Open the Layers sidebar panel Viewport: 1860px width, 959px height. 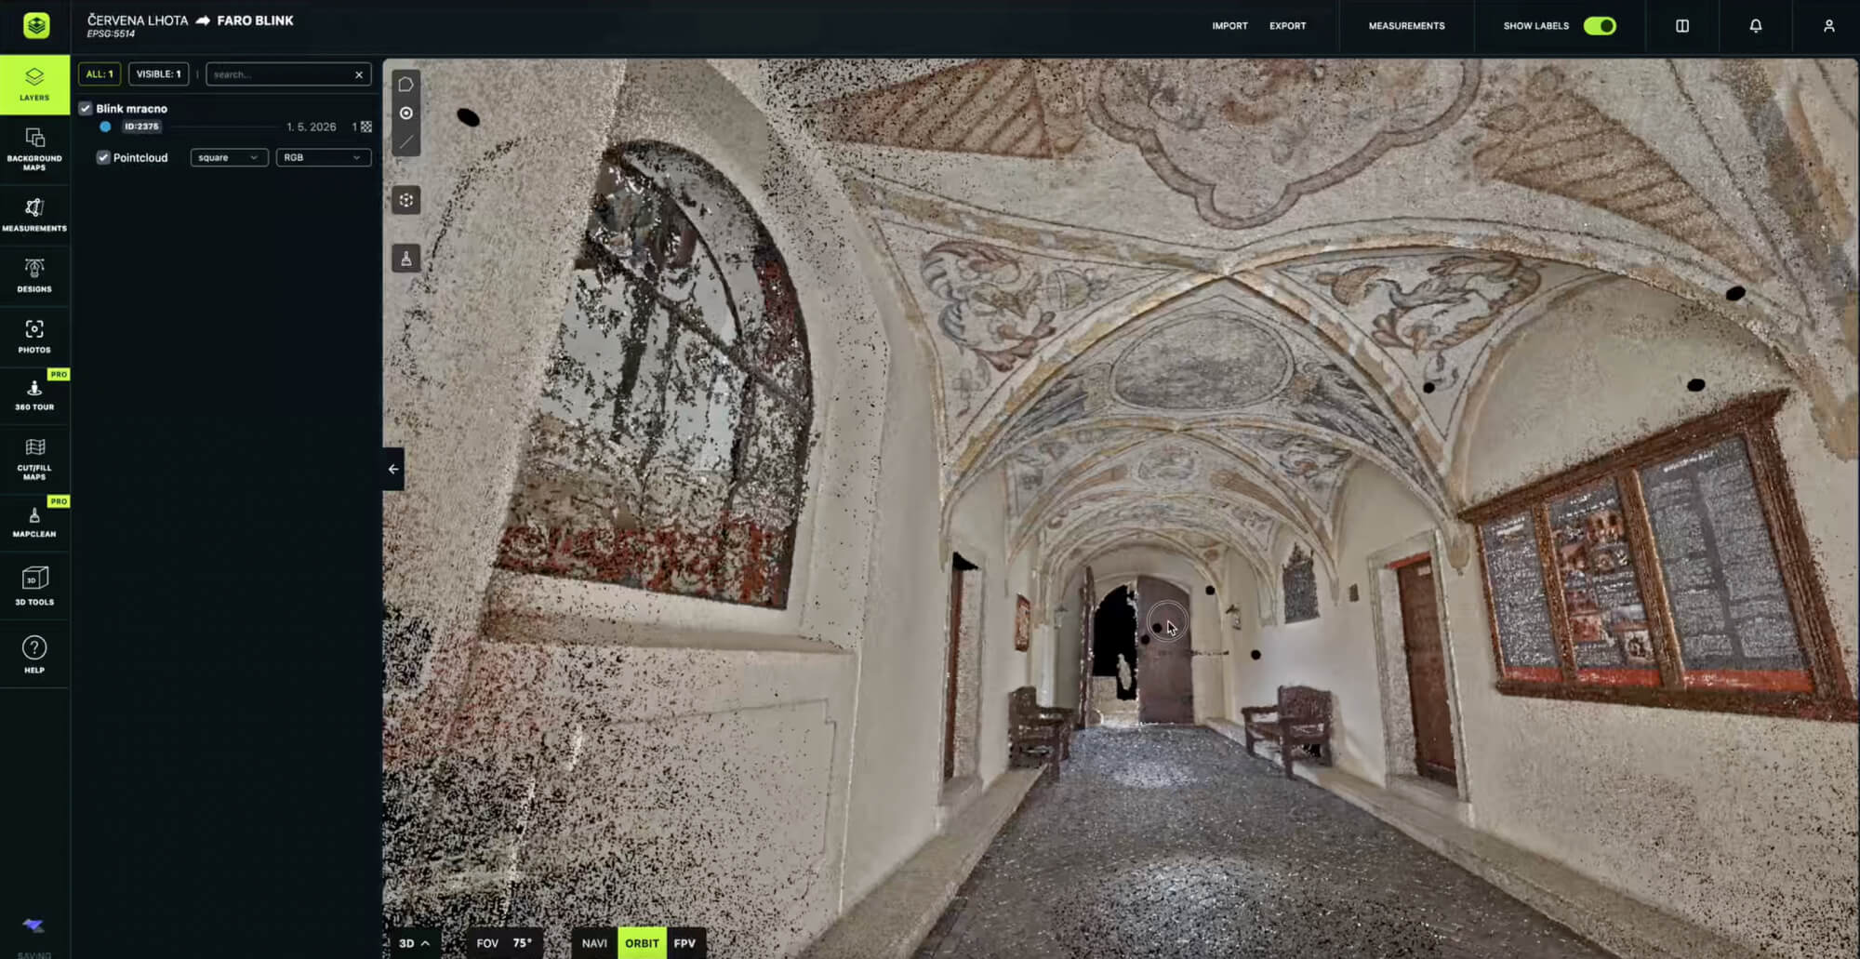(x=34, y=85)
